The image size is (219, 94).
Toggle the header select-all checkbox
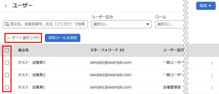(x=7, y=50)
